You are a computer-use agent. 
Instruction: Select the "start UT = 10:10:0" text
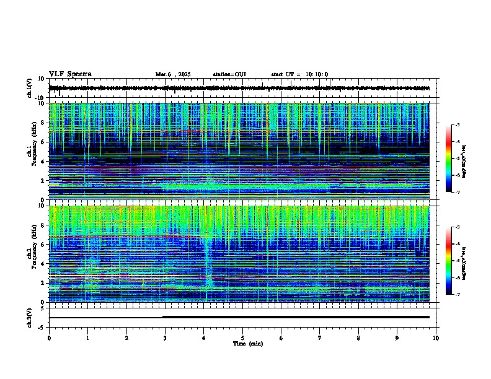tap(299, 74)
